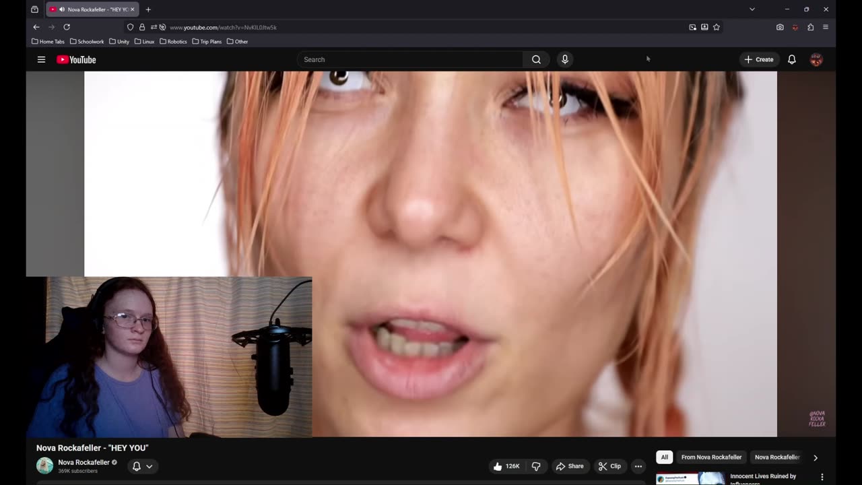Open browser extensions puzzle icon
The image size is (862, 485).
pyautogui.click(x=810, y=27)
